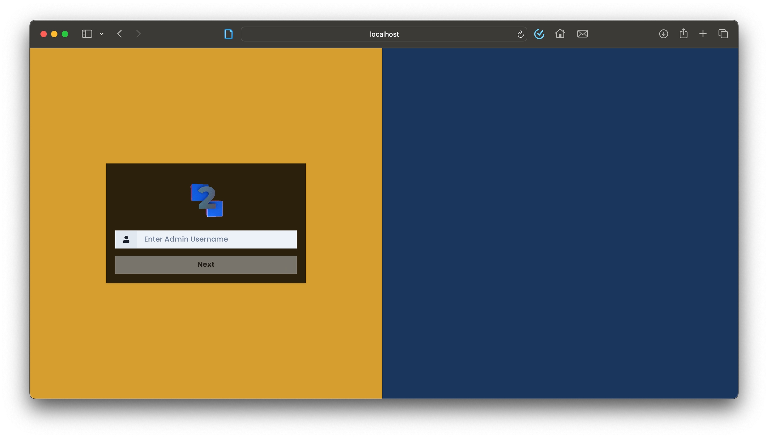Click the blue page icon beside address bar
Image resolution: width=768 pixels, height=438 pixels.
(x=228, y=34)
